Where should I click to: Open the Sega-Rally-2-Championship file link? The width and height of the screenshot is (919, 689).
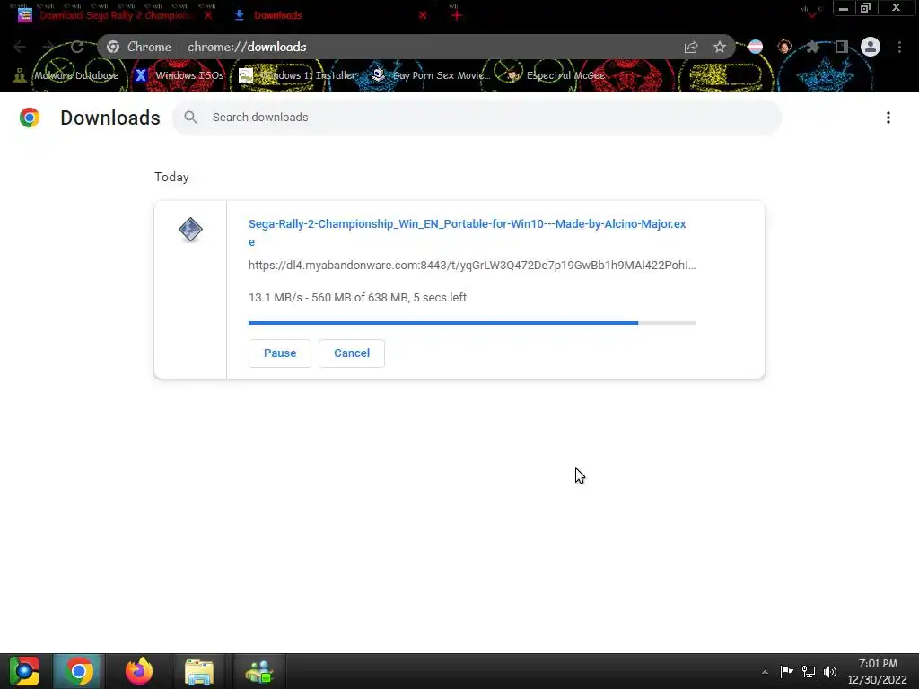pyautogui.click(x=467, y=232)
